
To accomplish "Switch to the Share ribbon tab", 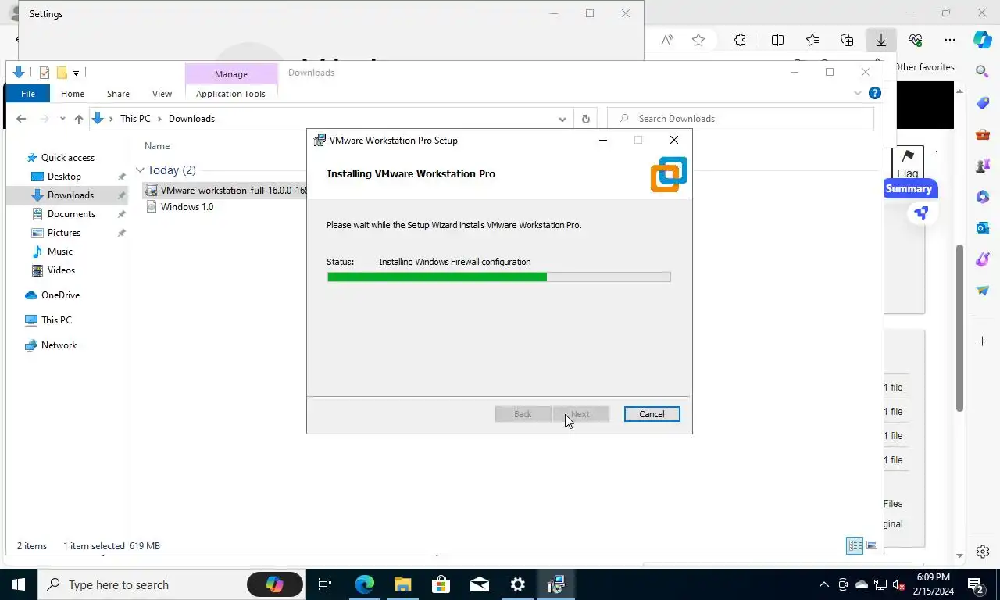I will (x=118, y=94).
